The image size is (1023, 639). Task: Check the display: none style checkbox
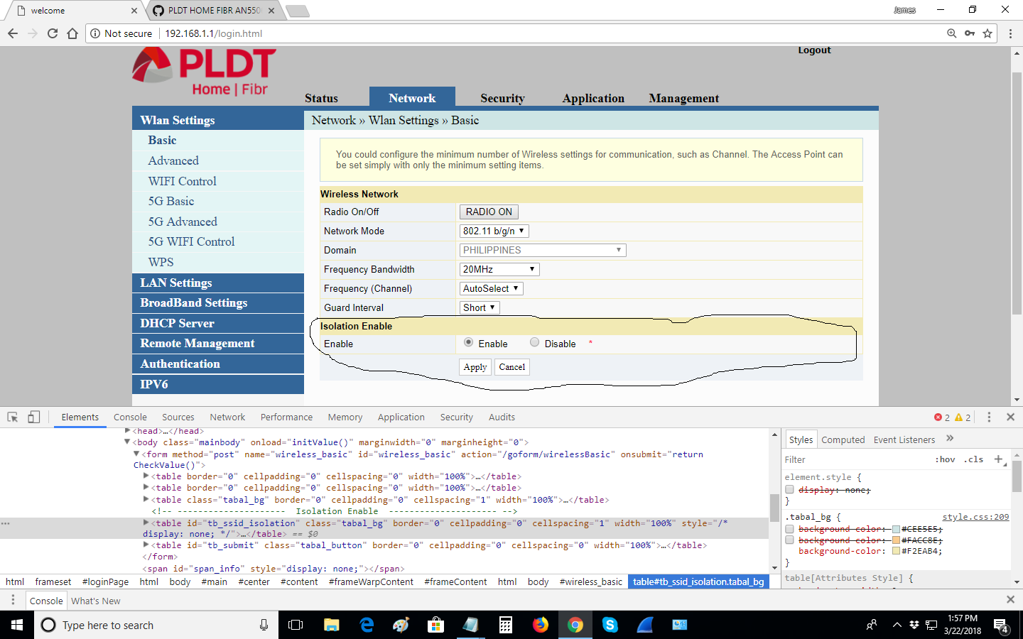[x=789, y=490]
